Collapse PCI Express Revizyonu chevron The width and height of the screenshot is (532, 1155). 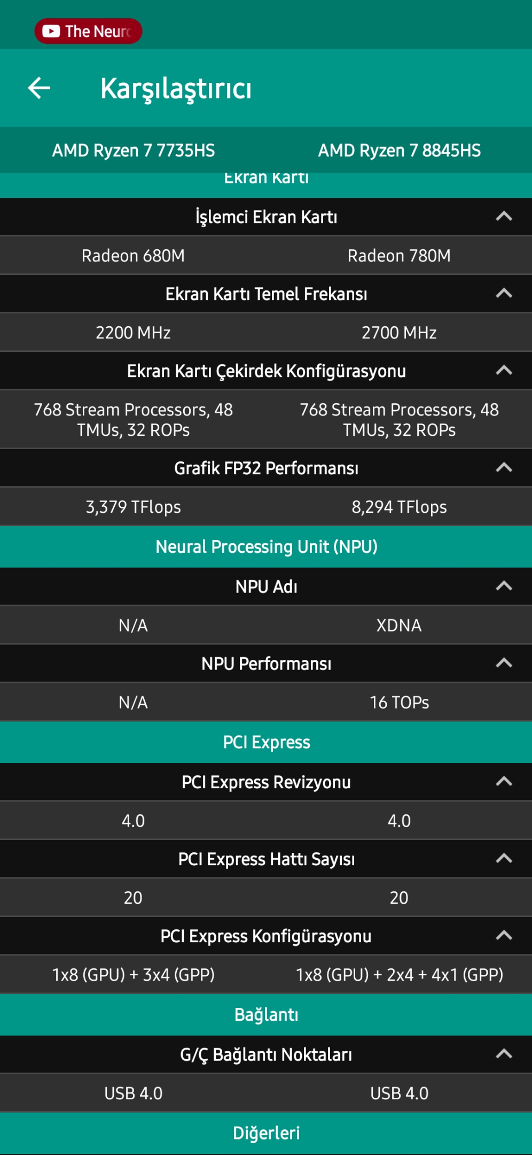click(504, 782)
